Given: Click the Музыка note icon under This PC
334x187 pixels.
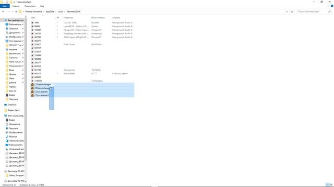Looking at the screenshot, I should point(7,137).
